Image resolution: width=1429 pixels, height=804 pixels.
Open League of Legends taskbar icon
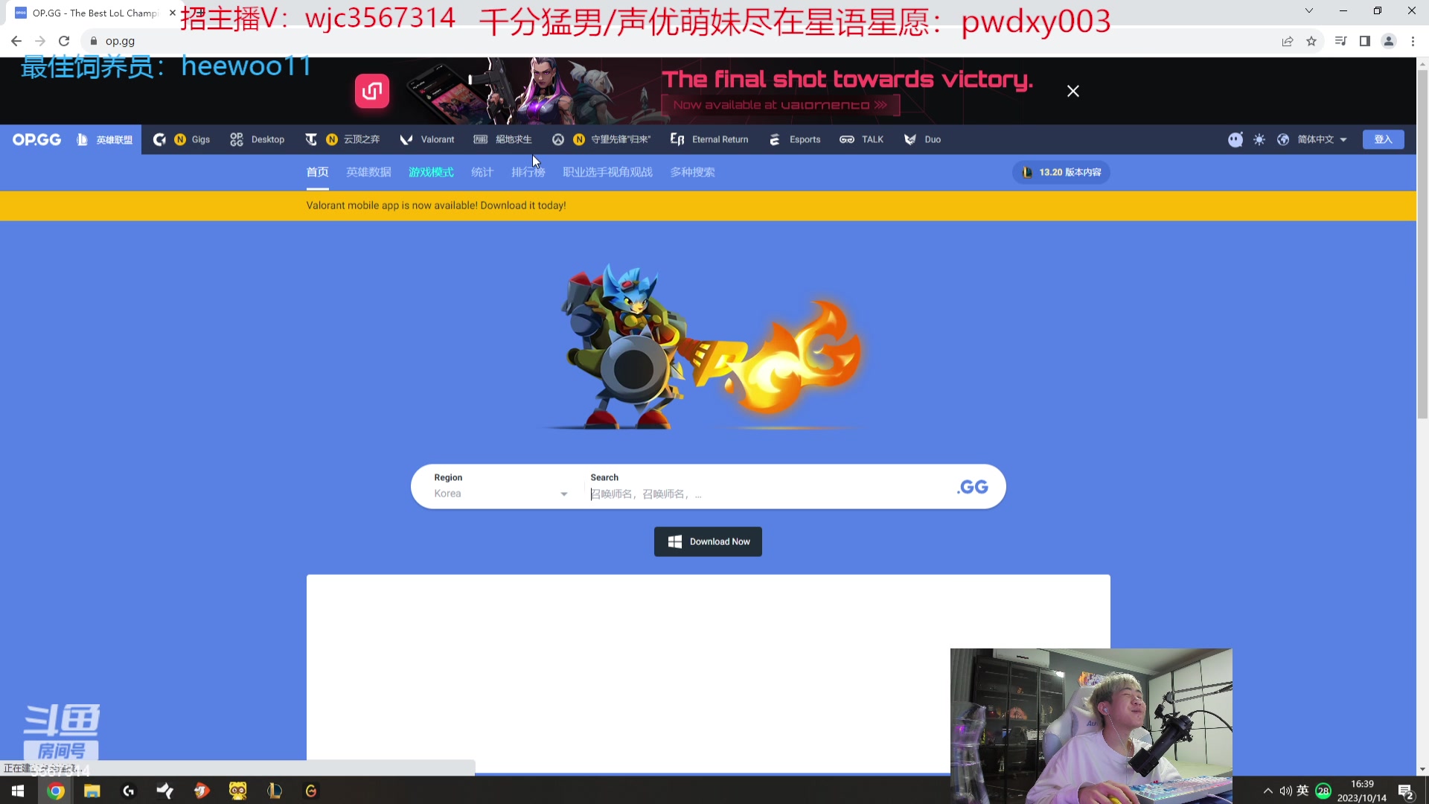coord(275,791)
